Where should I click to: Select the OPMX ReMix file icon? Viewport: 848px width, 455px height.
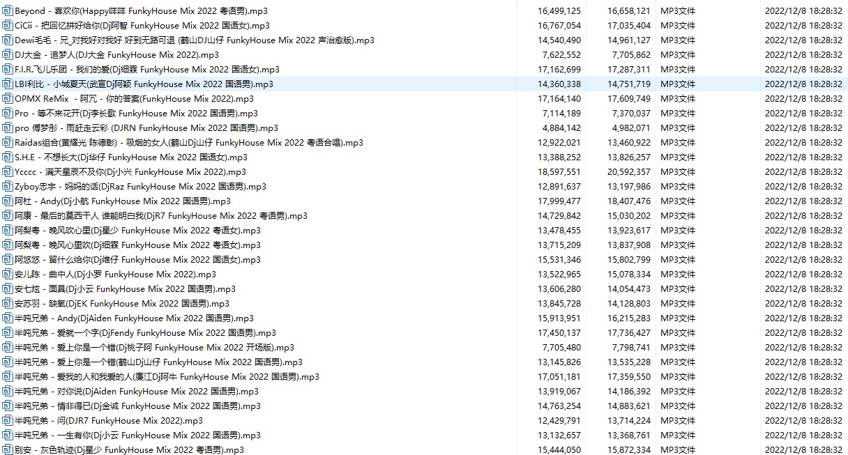pos(8,99)
